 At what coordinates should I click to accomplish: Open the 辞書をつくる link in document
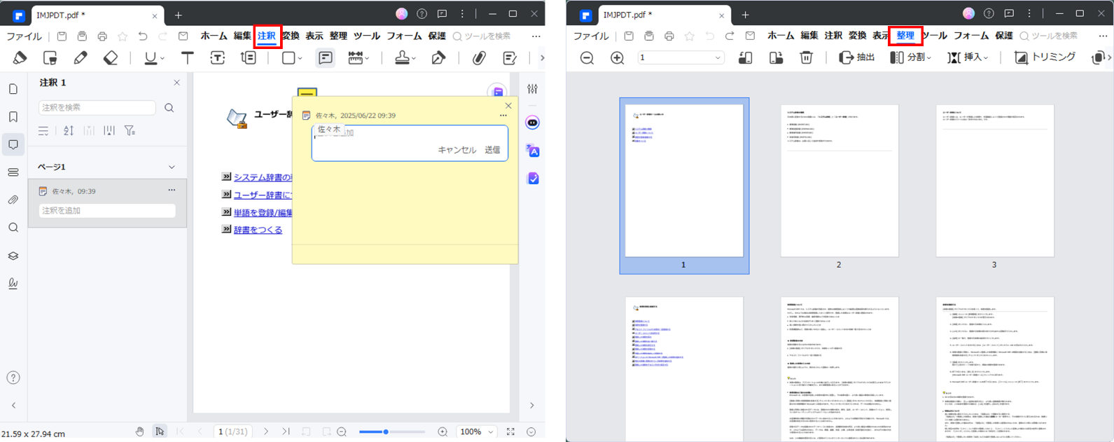click(x=258, y=230)
